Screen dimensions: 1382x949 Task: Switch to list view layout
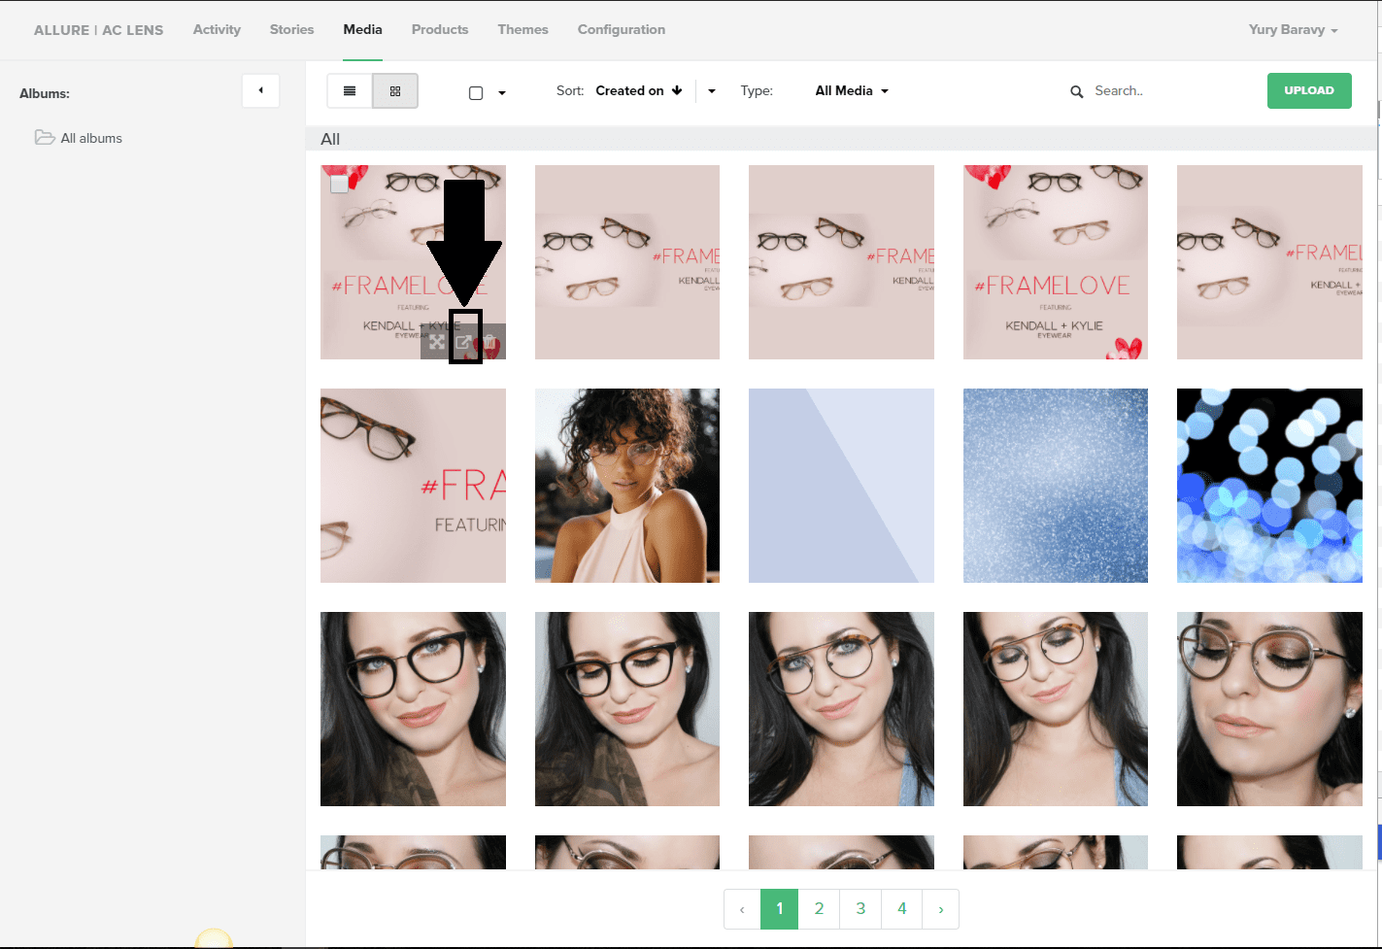(350, 91)
